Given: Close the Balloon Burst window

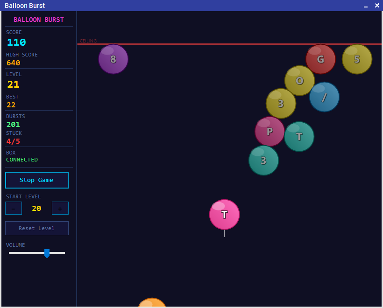Looking at the screenshot, I should (377, 6).
